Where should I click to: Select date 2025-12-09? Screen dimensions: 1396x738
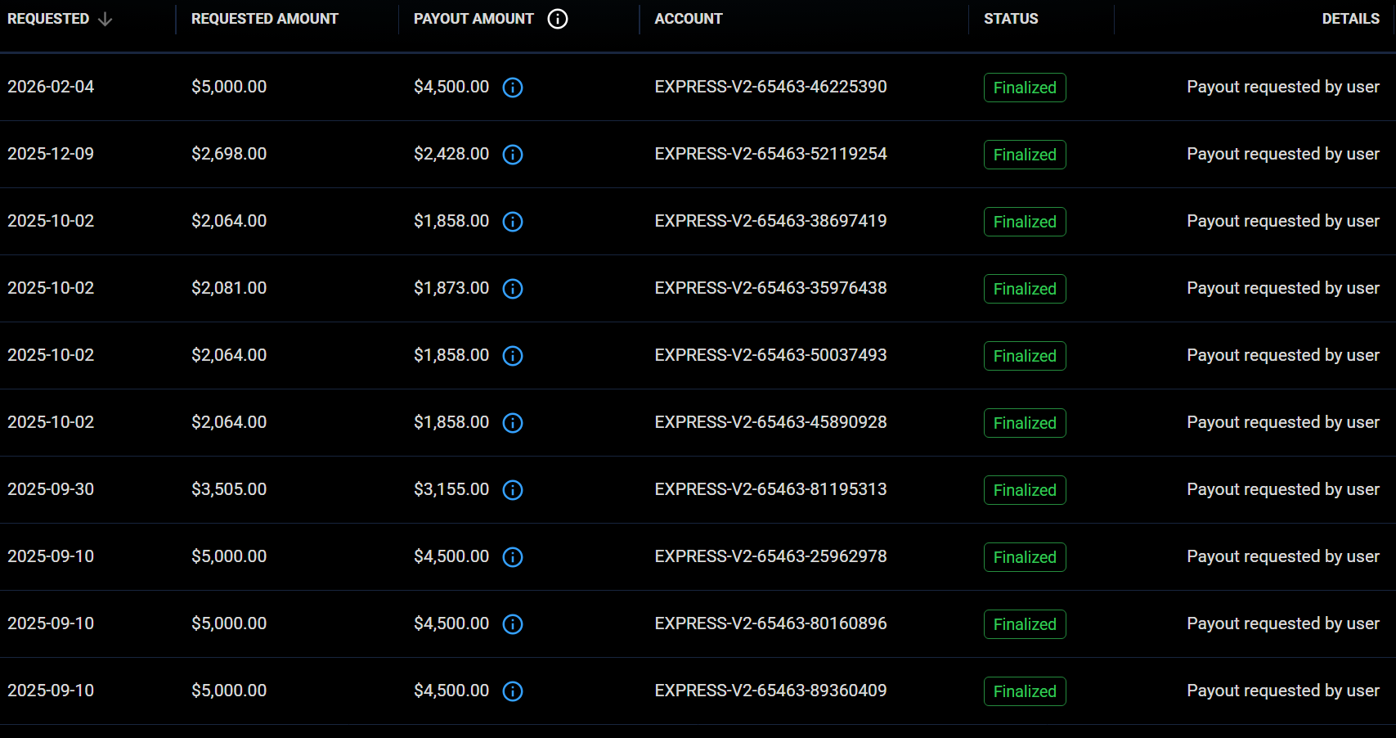pos(51,154)
